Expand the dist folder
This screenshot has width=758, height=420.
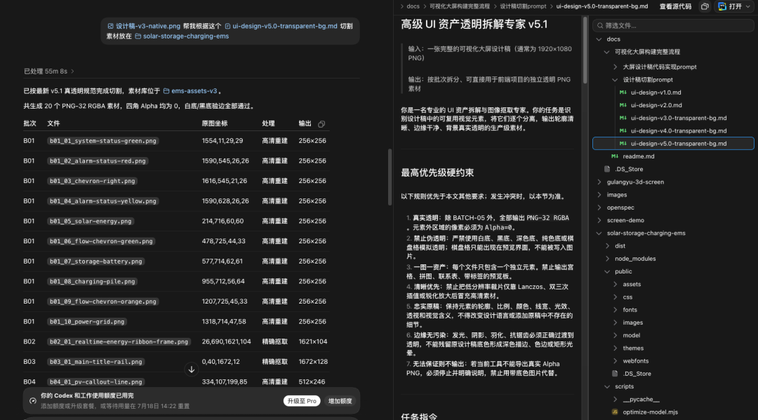coord(607,245)
